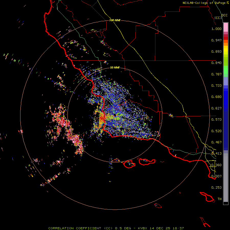Screen dimensions: 230x230
Task: Select the 0.413 scale value
Action: coord(216,154)
